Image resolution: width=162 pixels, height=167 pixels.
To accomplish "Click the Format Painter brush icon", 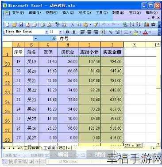I will (x=96, y=24).
